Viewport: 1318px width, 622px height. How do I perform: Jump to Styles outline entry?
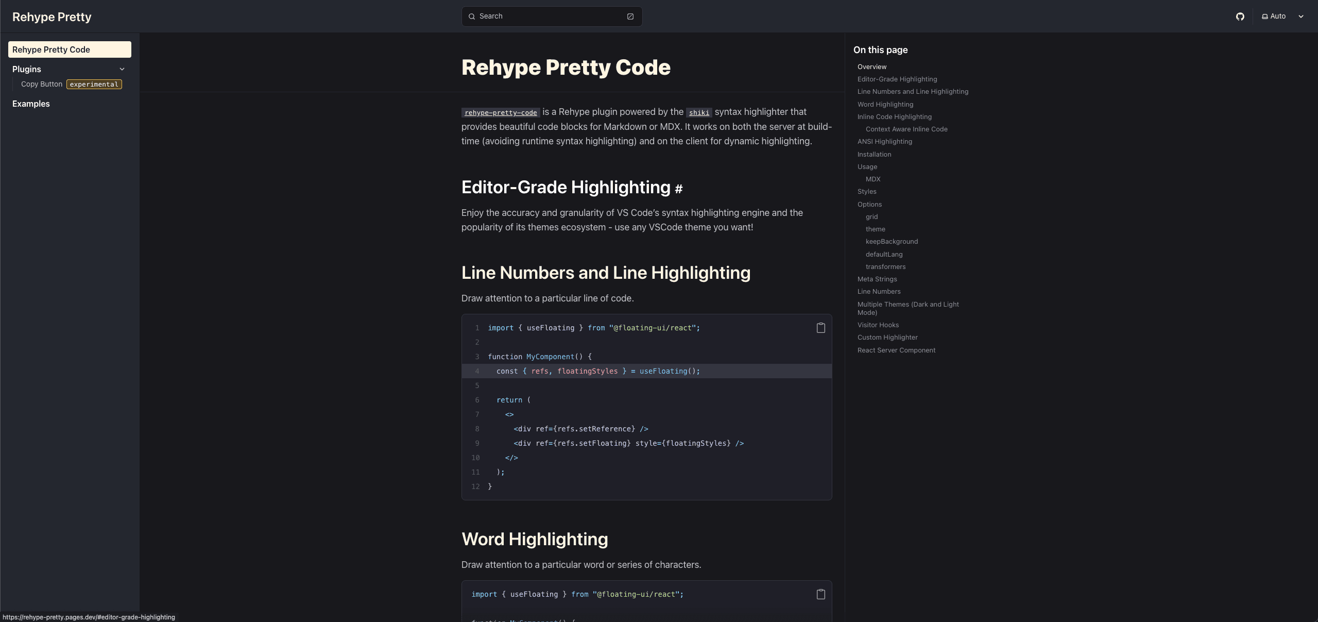point(866,191)
